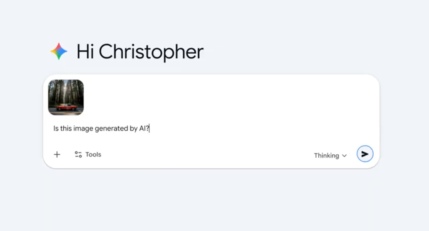Click the word "Christopher" in the greeting
The image size is (429, 231).
151,52
